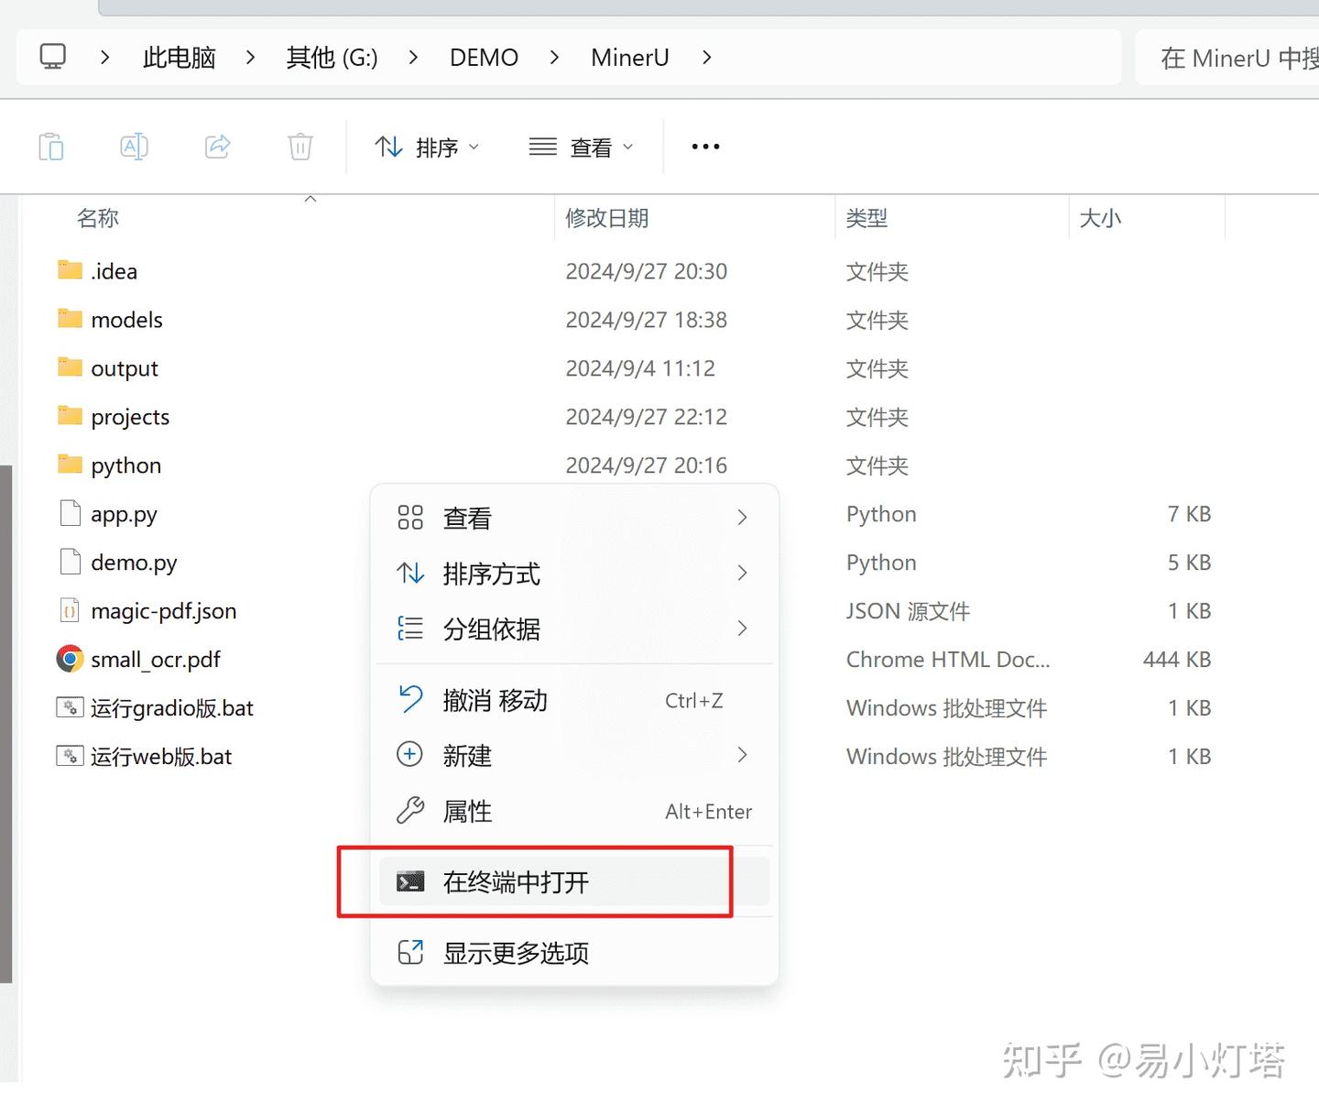Choose 显示更多选项 in context menu

(x=574, y=953)
